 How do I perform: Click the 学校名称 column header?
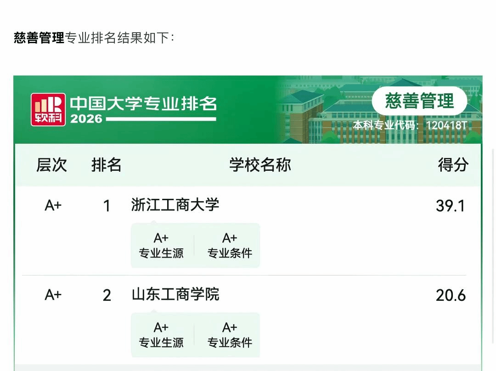[260, 165]
